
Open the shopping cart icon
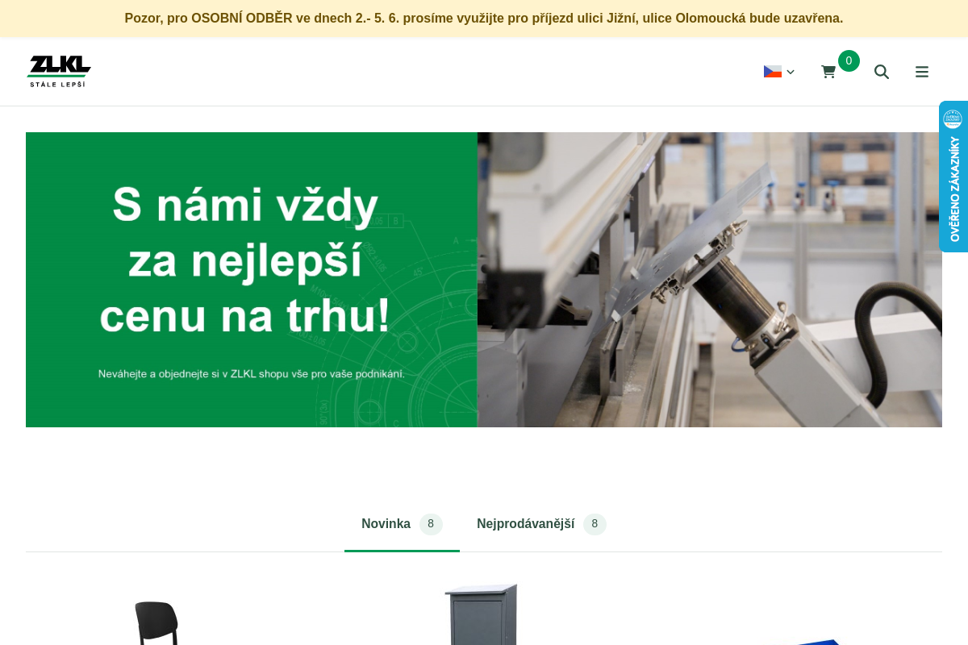(828, 72)
